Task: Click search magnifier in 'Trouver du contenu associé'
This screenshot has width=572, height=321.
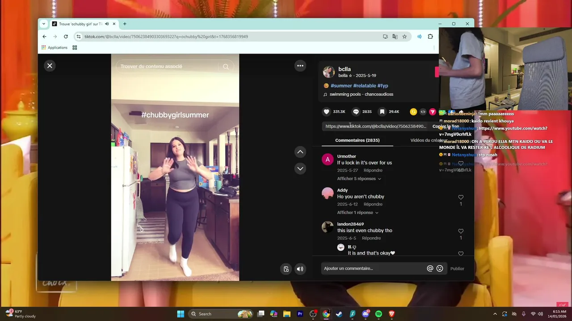Action: click(x=226, y=66)
